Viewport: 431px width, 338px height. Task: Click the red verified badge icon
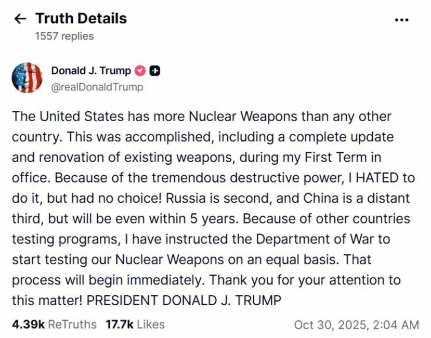140,71
